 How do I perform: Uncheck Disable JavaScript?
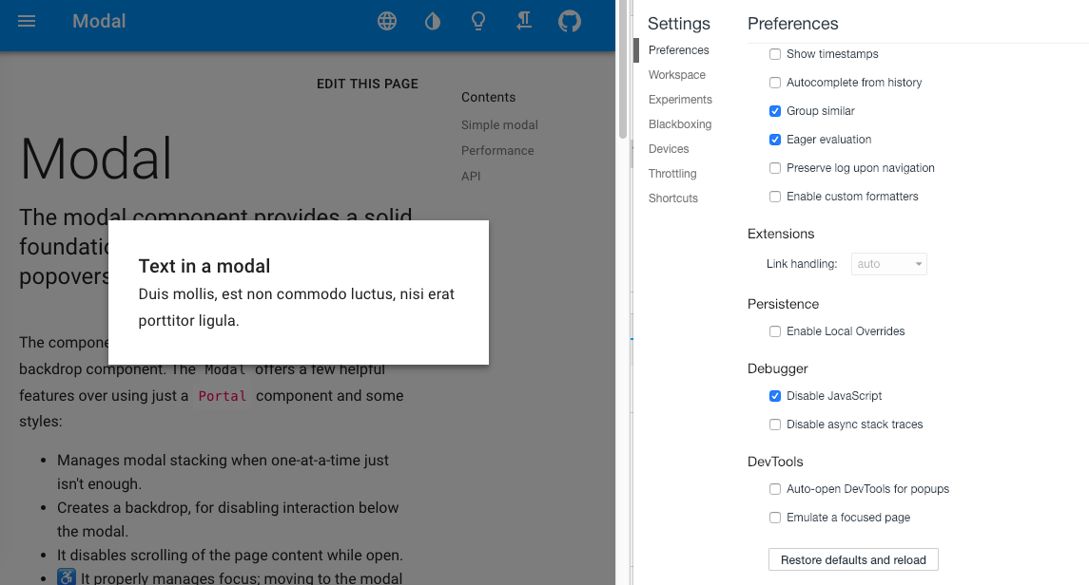(775, 396)
